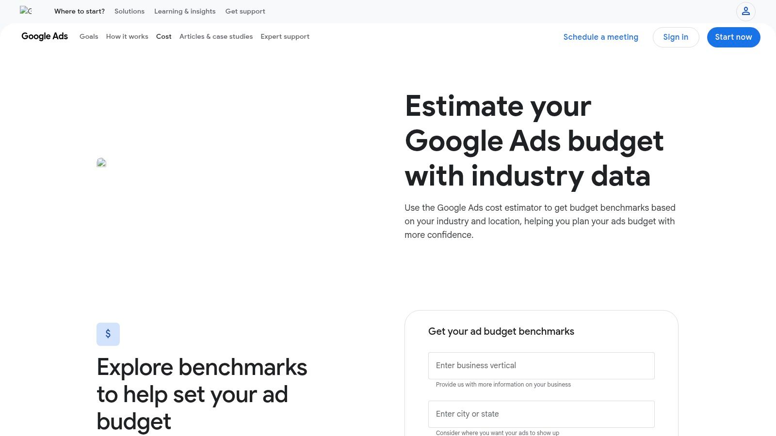Open the business vertical selector

pos(541,366)
